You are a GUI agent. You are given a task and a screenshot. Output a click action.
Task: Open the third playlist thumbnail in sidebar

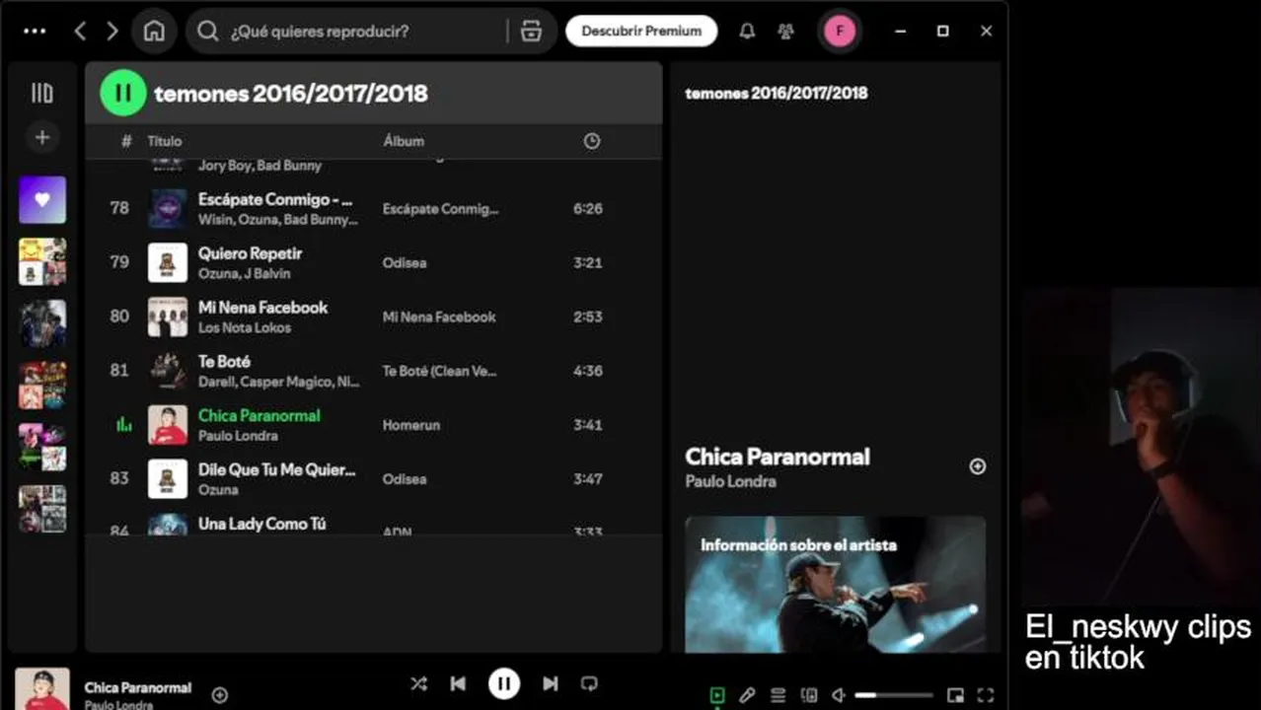(x=42, y=323)
